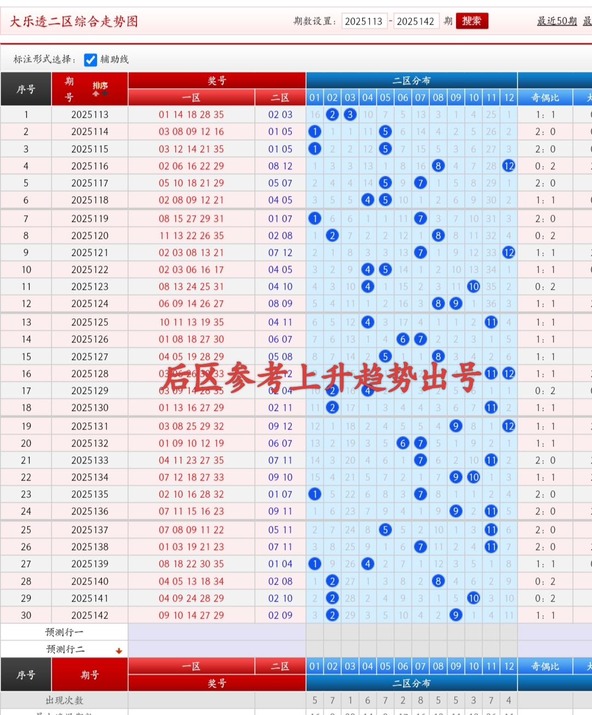Select the circled 02 ball in row 2025113

click(x=333, y=115)
